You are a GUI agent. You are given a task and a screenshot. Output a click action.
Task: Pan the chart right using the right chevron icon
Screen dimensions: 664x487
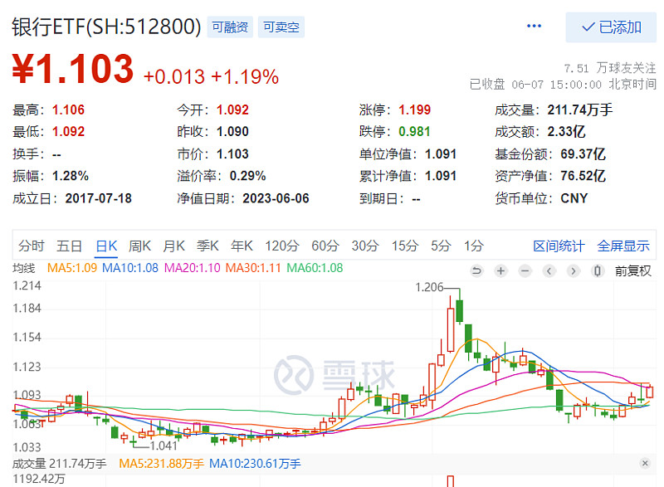coord(573,271)
